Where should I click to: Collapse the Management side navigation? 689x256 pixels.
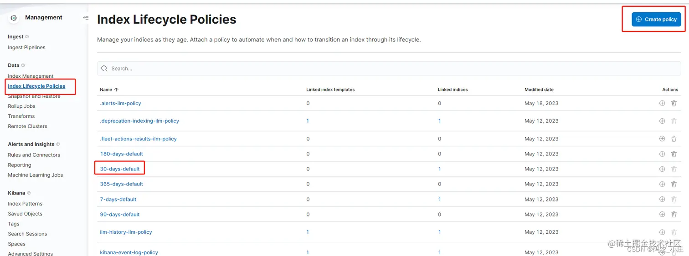(x=86, y=18)
